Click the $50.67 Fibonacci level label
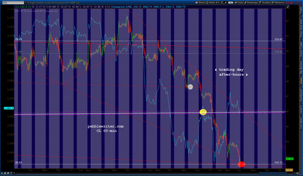303x176 pixels. [278, 39]
